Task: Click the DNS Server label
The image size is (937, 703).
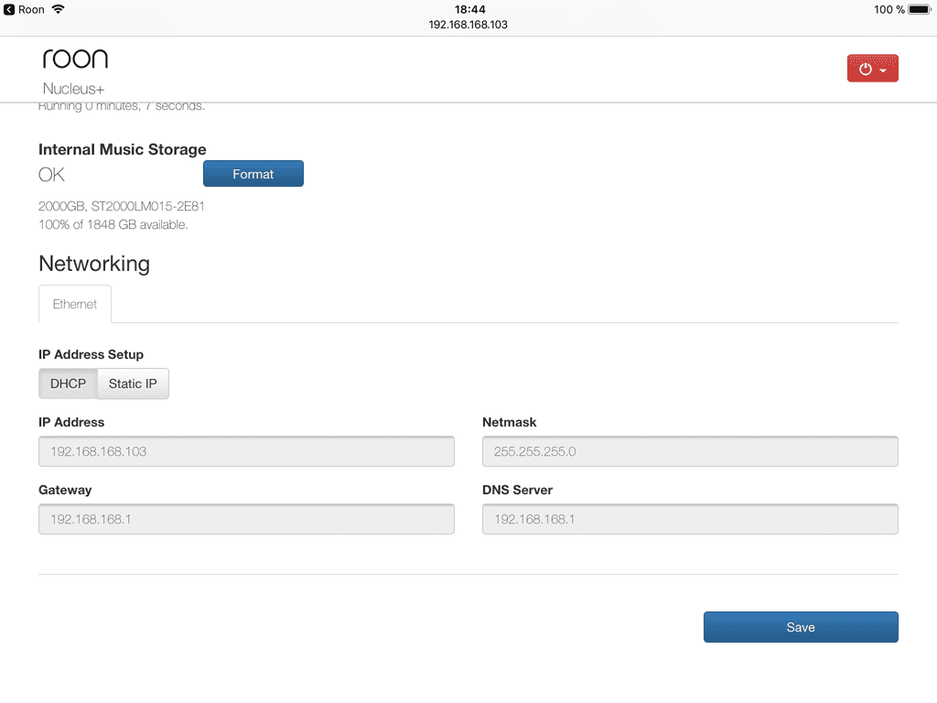Action: tap(518, 490)
